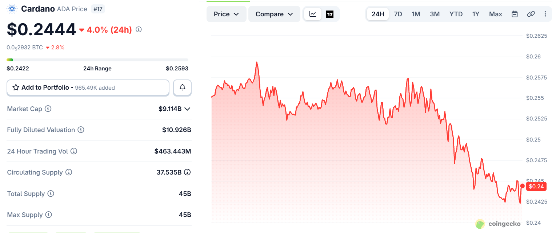Click info icon beside 37.535B value
The width and height of the screenshot is (552, 233).
(187, 172)
